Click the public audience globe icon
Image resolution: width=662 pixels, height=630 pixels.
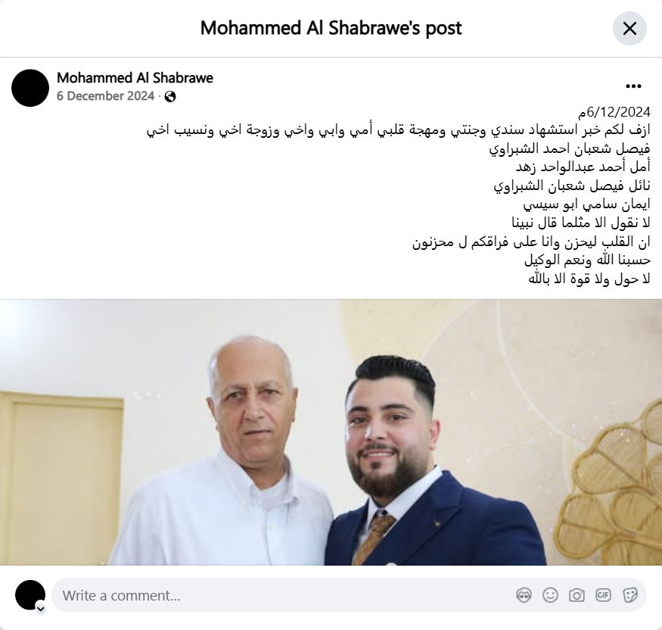point(170,97)
